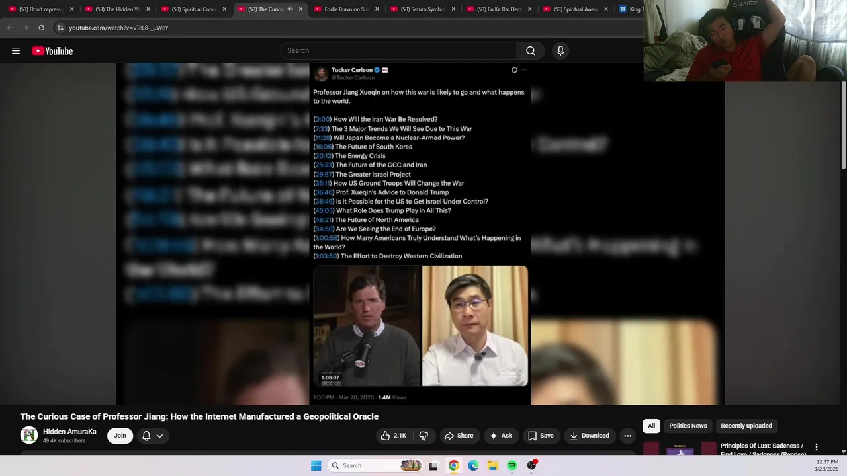This screenshot has height=476, width=847.
Task: Mute the audio icon on the active tab
Action: tap(290, 9)
